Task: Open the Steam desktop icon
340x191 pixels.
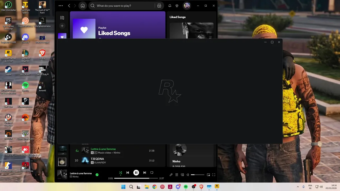Action: [x=8, y=71]
